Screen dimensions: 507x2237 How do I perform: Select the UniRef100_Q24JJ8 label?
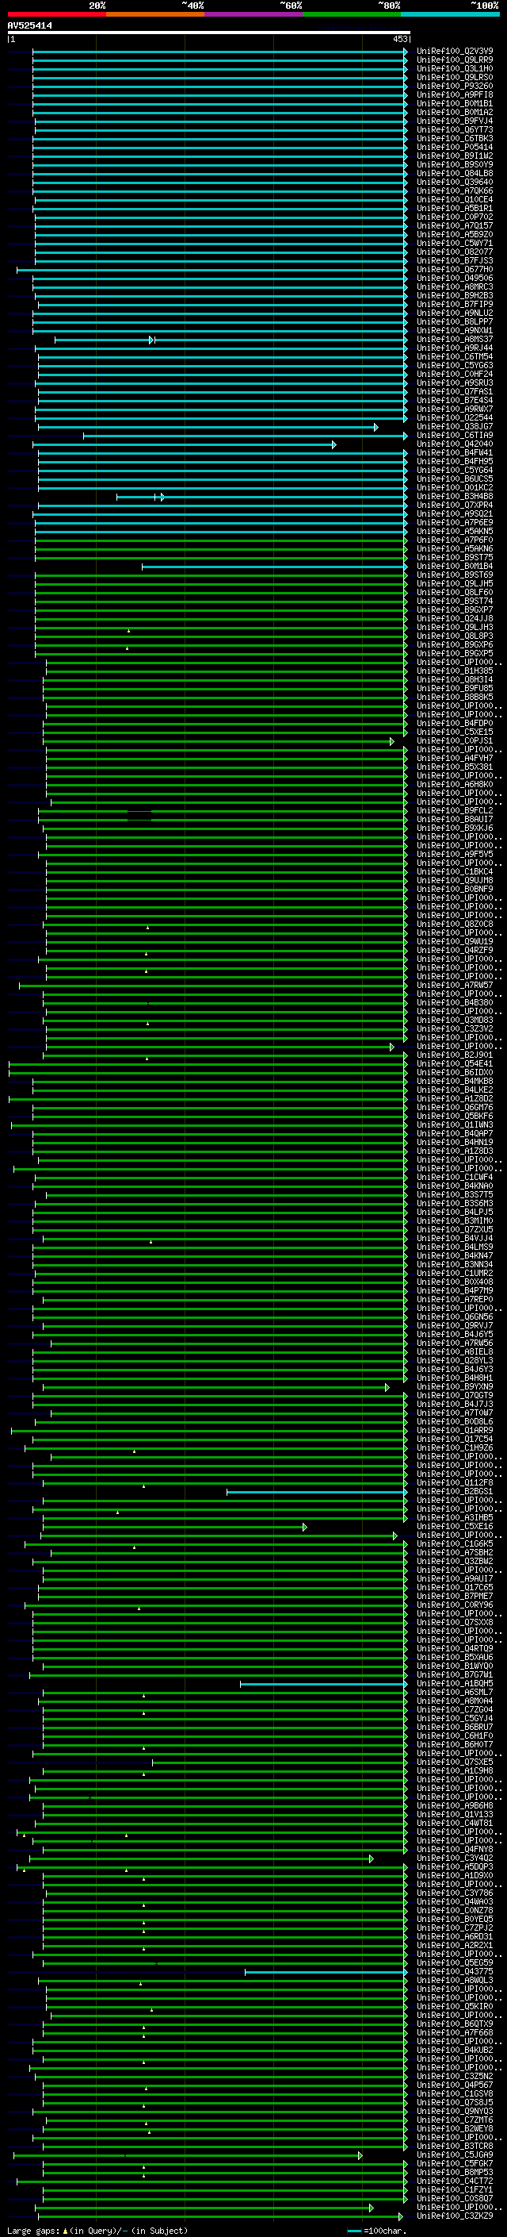454,618
